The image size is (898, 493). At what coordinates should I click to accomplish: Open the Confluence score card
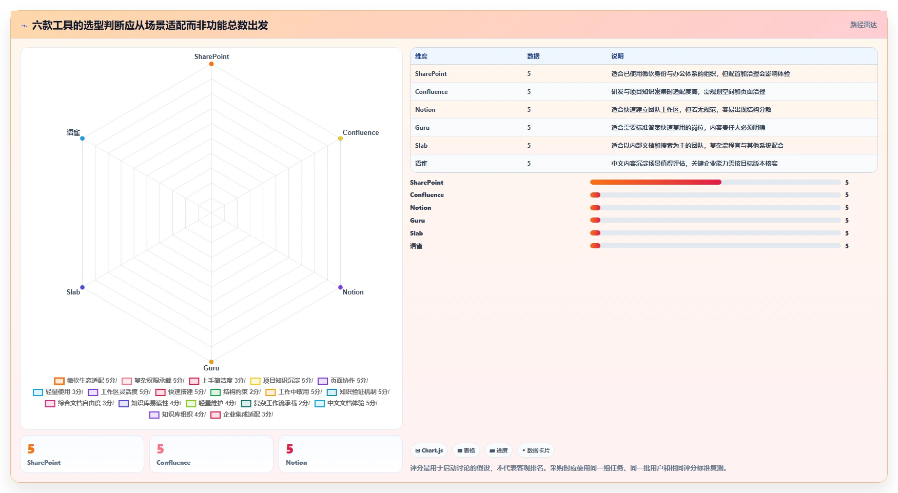pos(211,454)
